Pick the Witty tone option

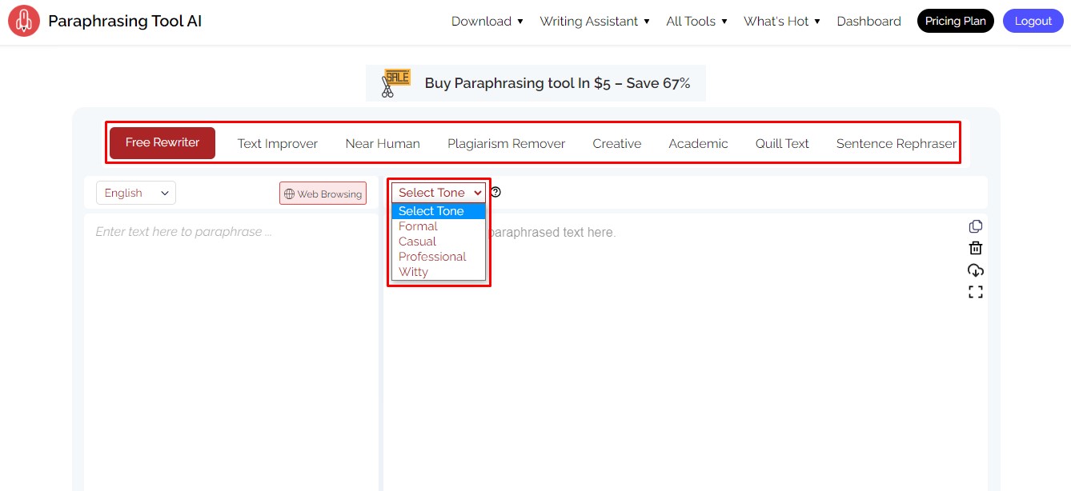tap(439, 272)
